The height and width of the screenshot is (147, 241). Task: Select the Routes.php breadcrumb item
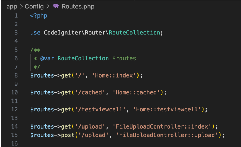coord(78,6)
